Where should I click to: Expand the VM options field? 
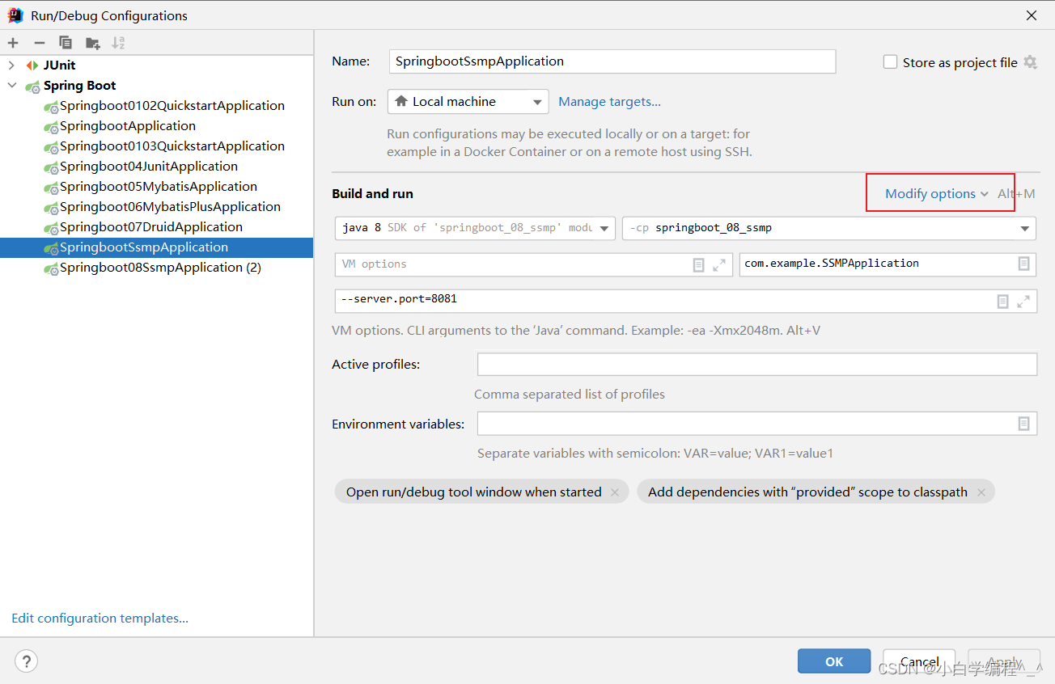[719, 264]
